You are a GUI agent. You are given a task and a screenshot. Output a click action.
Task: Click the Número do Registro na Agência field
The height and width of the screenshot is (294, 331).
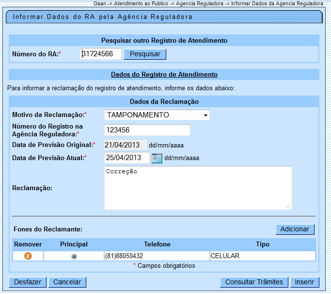(147, 130)
